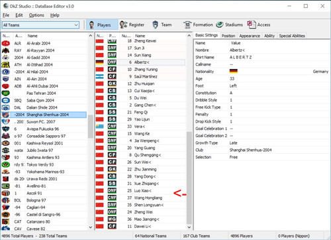This screenshot has height=240, width=331.
Task: Click the Tokyo Verdy 93 team logo
Action: [5, 164]
